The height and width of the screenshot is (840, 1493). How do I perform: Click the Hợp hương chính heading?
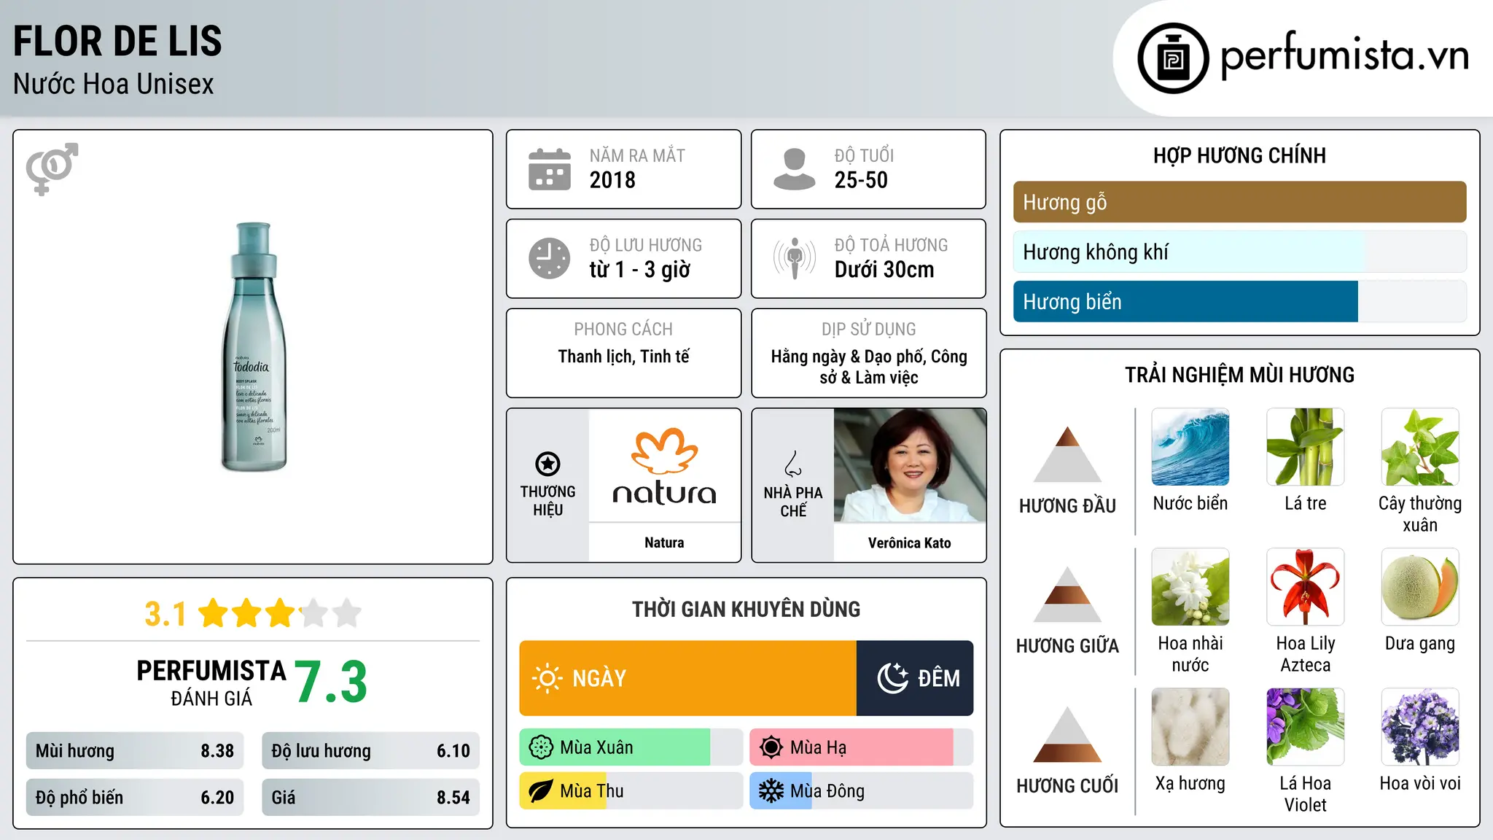pyautogui.click(x=1239, y=155)
